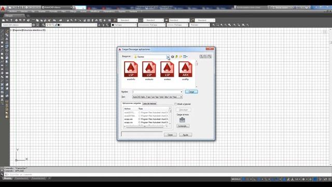
Task: Check the Añadir a historial checkbox
Action: pyautogui.click(x=175, y=104)
